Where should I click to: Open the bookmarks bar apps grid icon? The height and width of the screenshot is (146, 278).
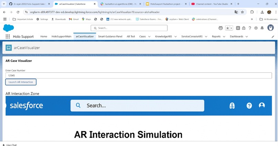tap(5, 19)
